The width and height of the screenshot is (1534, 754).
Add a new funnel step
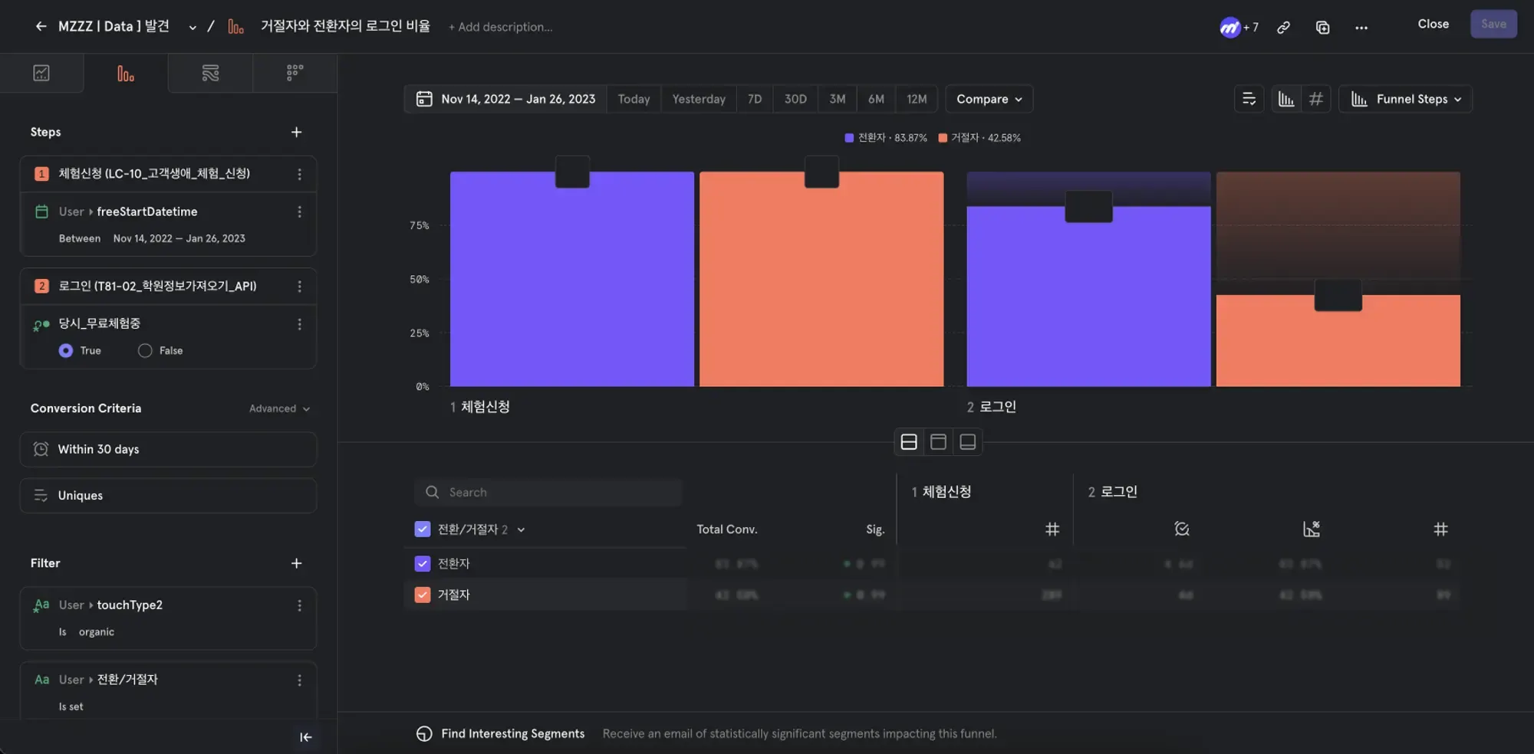click(296, 133)
